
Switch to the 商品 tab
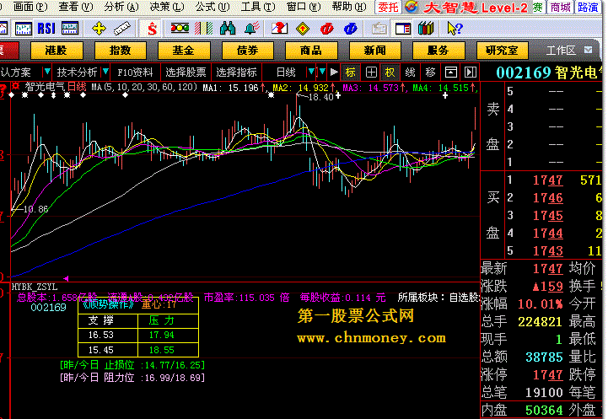coord(311,51)
